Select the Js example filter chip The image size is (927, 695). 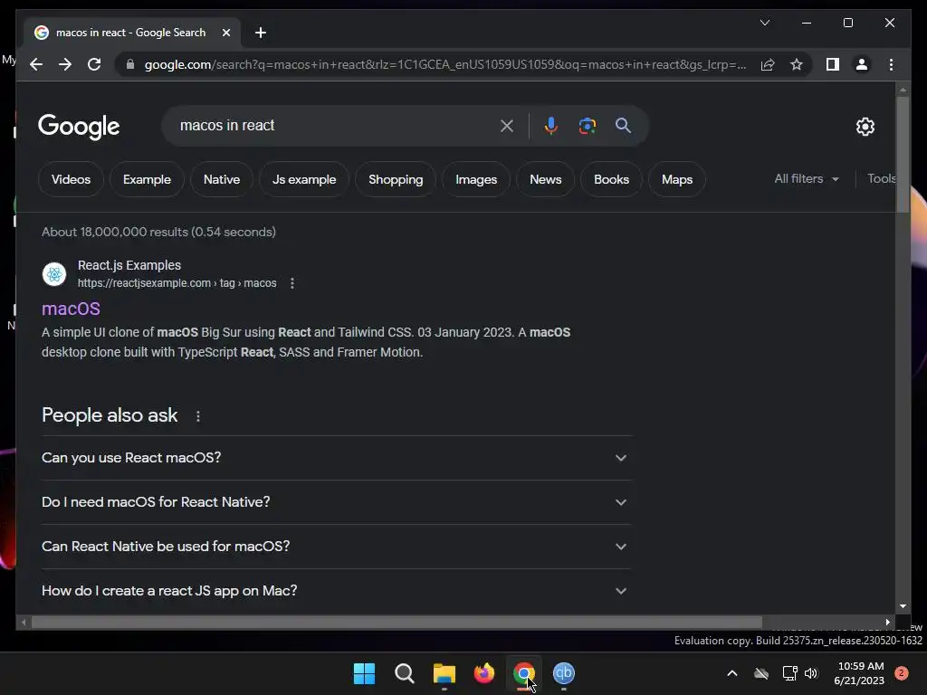304,180
